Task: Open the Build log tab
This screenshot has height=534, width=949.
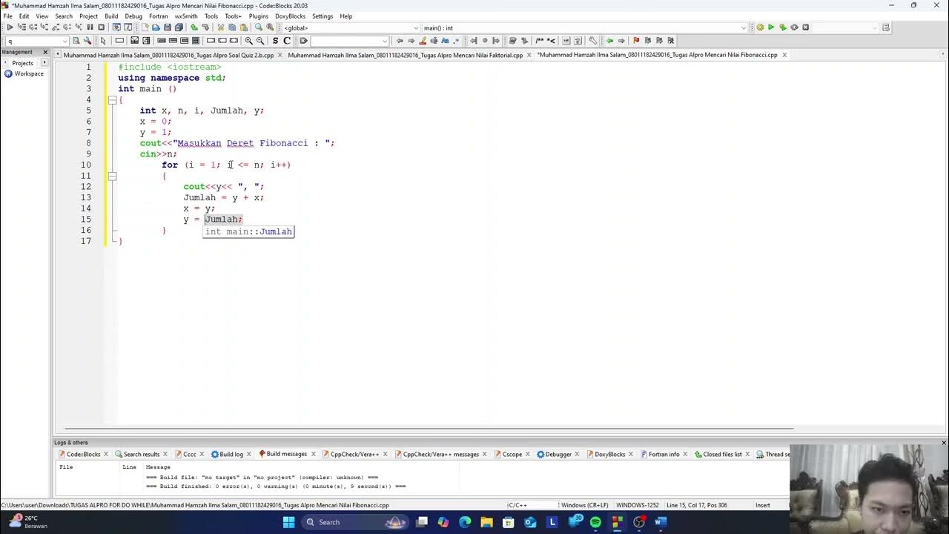Action: [x=231, y=454]
